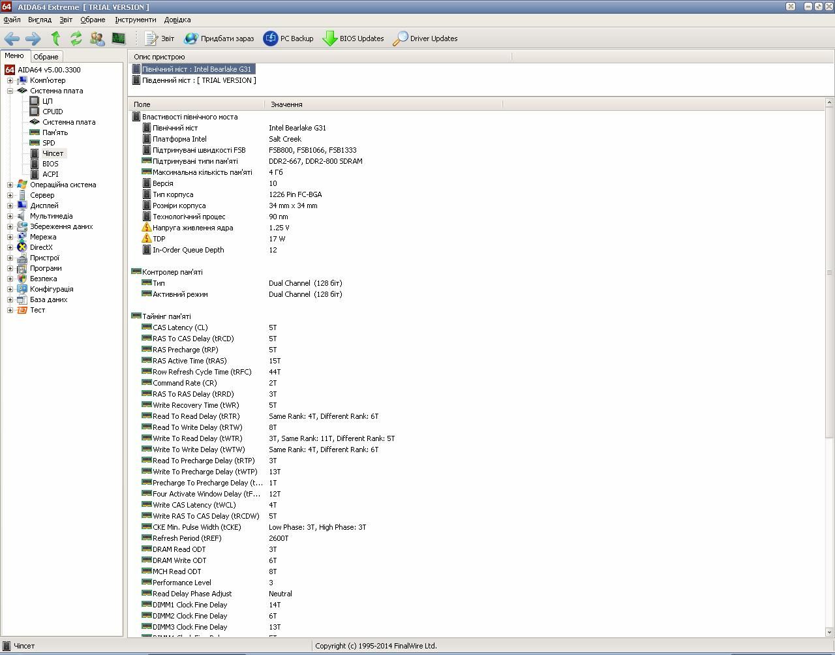Expand the Збереження даних tree node
This screenshot has height=655, width=835.
click(x=10, y=226)
